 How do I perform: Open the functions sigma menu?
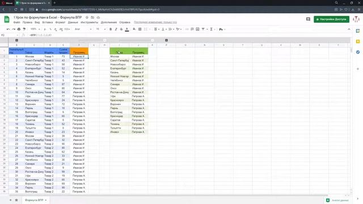(212, 29)
